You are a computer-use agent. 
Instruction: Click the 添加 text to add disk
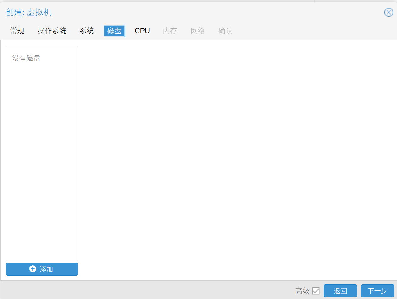(46, 269)
